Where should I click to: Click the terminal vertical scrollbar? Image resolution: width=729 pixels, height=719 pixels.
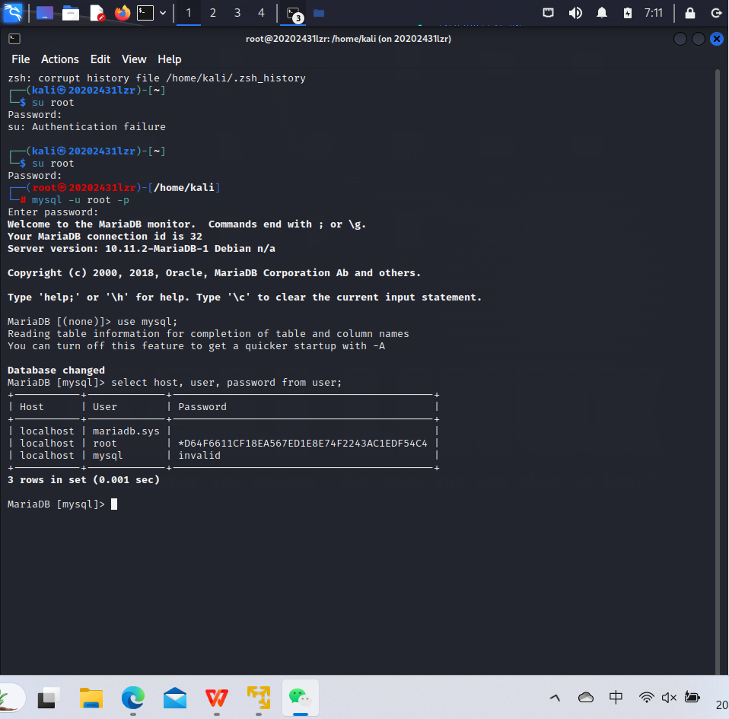click(x=718, y=372)
